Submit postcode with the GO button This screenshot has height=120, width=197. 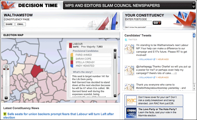[157, 23]
